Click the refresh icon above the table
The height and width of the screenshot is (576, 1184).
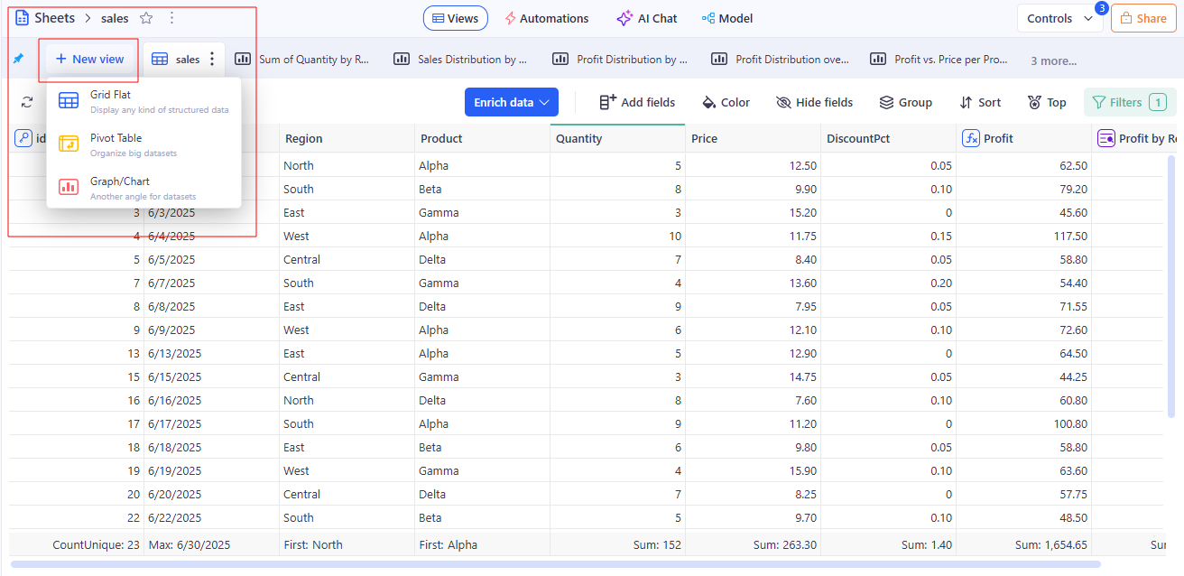[x=27, y=103]
